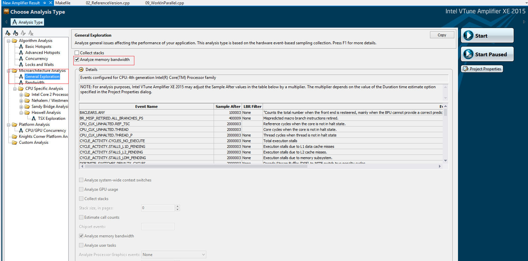Click the pin icon on New Amplifier Result tab
Viewport: 528px width, 261px height.
(x=45, y=3)
